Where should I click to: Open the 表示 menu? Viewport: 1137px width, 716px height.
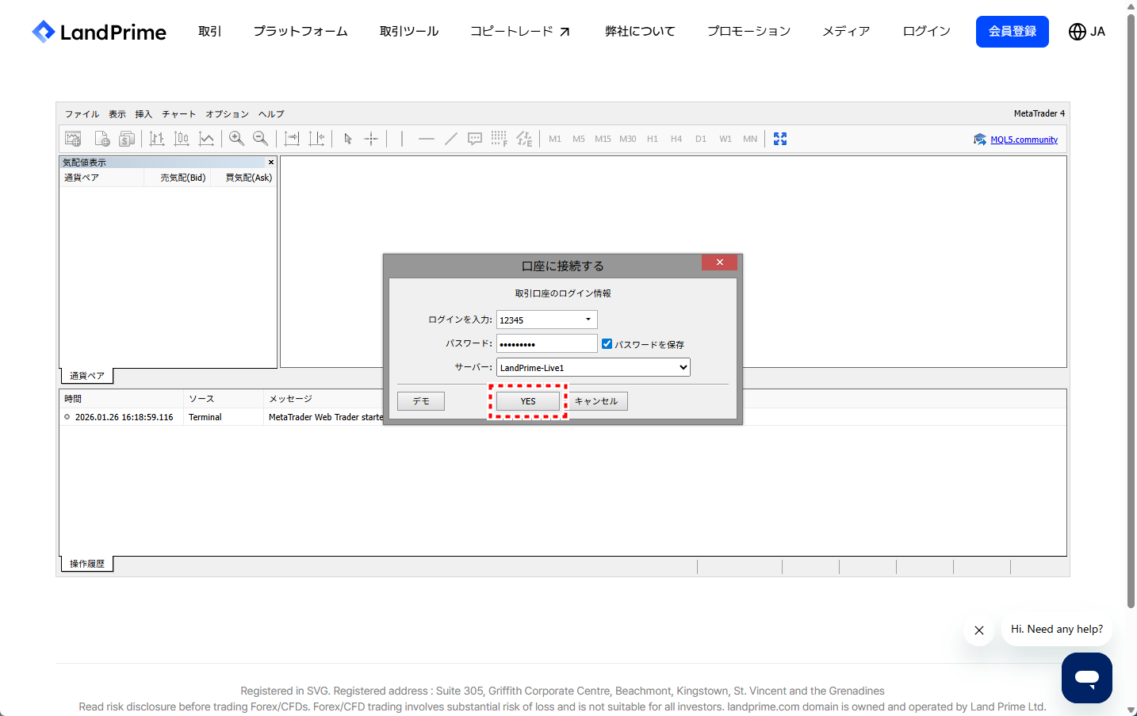tap(117, 114)
